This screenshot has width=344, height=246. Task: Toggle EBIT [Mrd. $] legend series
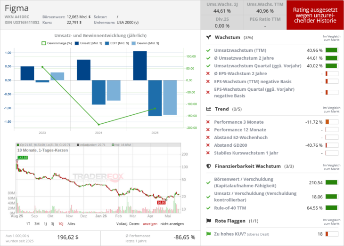click(117, 43)
